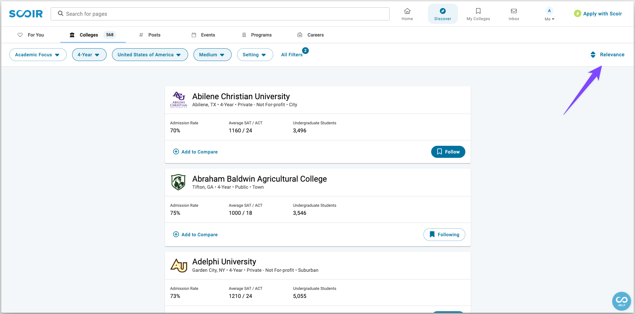Screen dimensions: 635x314
Task: Switch to the For You tab
Action: click(31, 35)
